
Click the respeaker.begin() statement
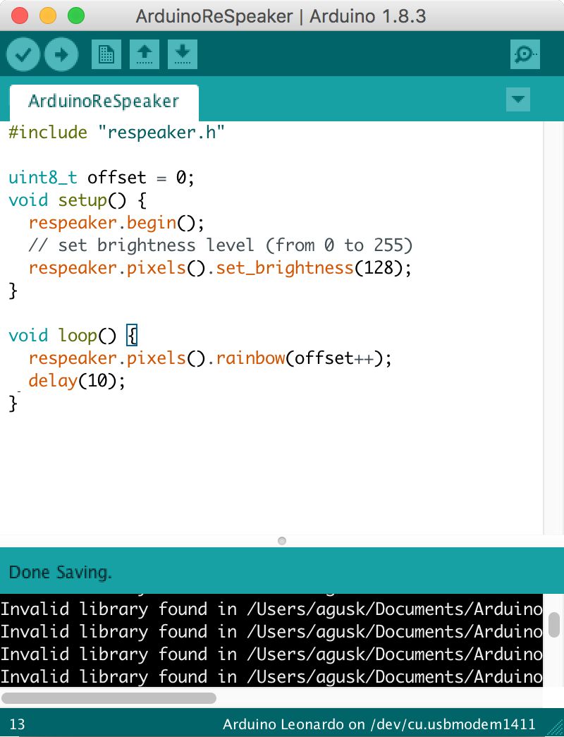[116, 223]
